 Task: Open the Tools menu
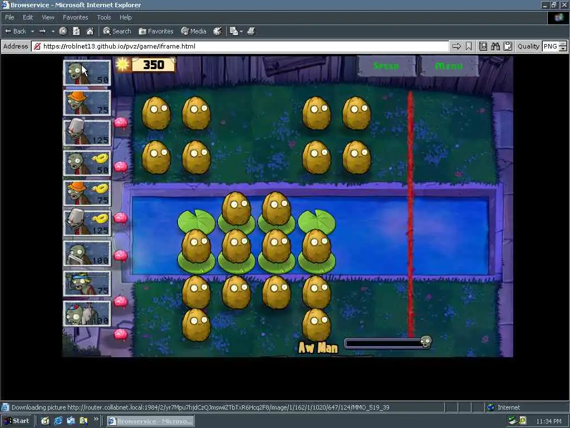pyautogui.click(x=104, y=17)
